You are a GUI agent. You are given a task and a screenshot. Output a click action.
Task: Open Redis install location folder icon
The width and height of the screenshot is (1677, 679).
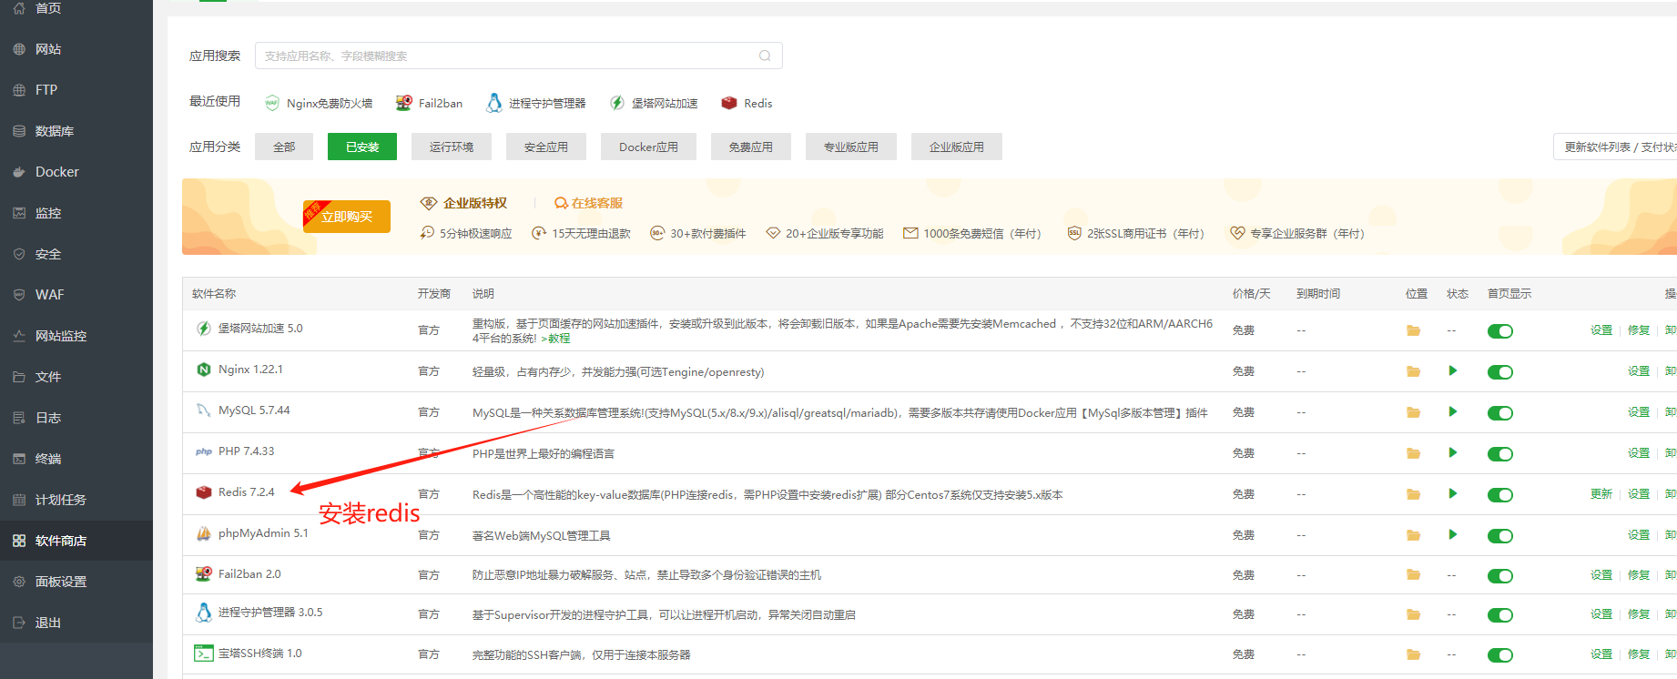pos(1413,494)
